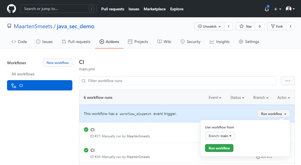Click the Fork repository button
The image size is (301, 165).
click(x=277, y=27)
